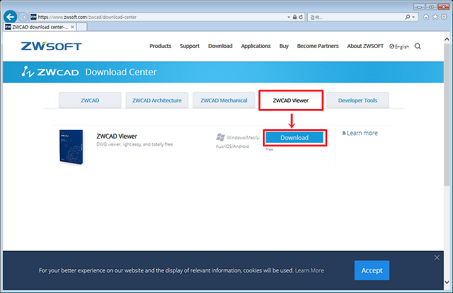Click the vertical scrollbar thumb

pyautogui.click(x=447, y=114)
